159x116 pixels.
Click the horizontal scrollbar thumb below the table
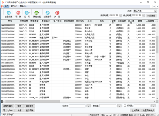33,101
